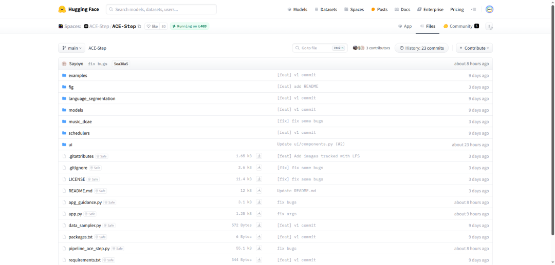The image size is (555, 265).
Task: Open the 'fix bugs' latest commit message
Action: tap(98, 64)
